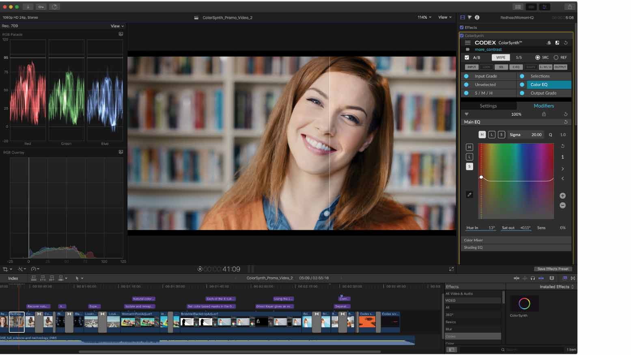
Task: Open the video inspector icon
Action: (463, 17)
